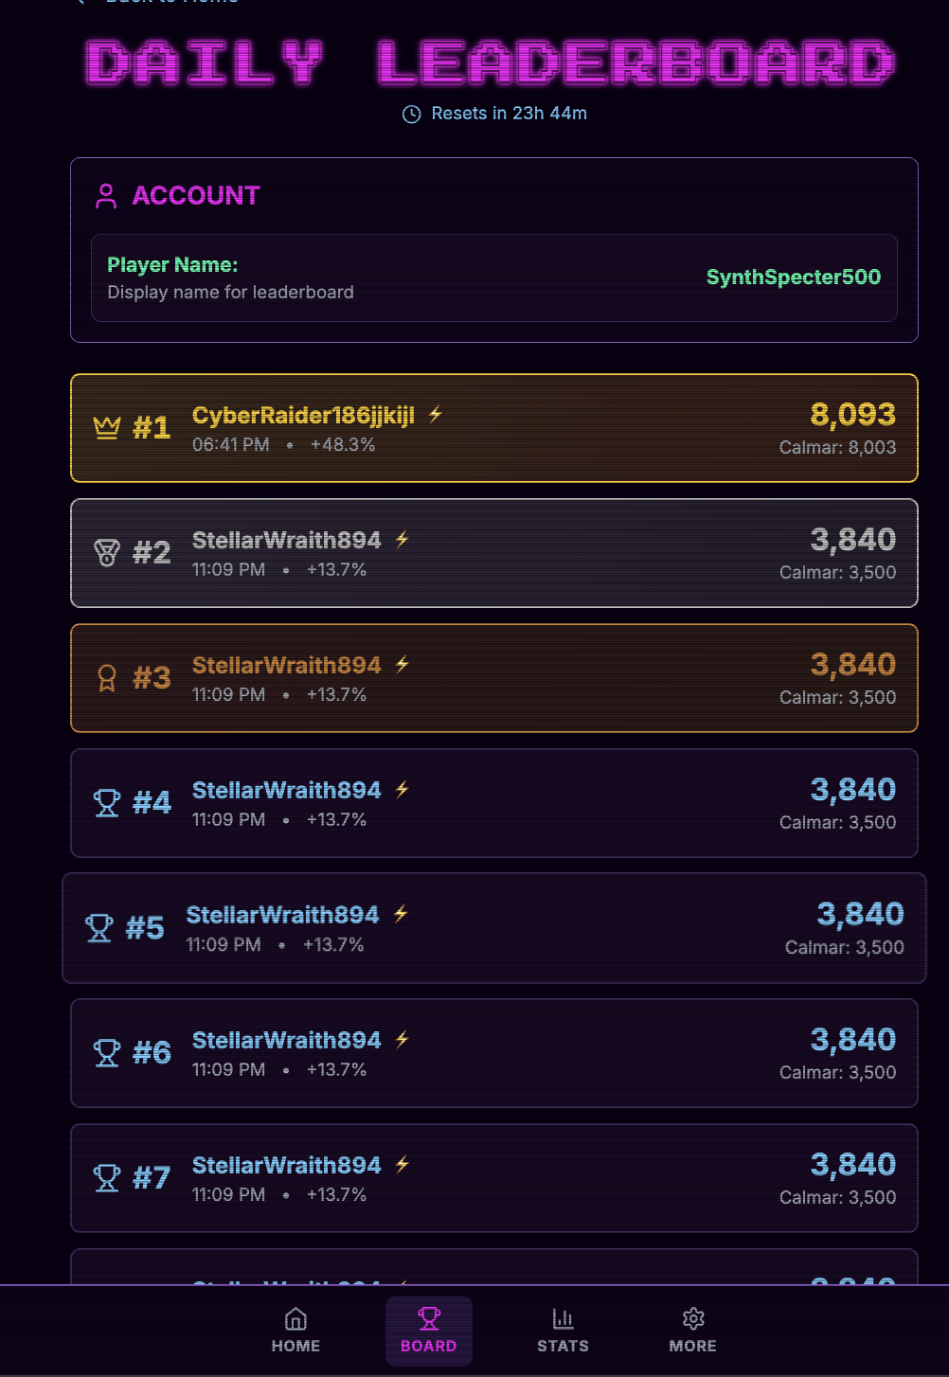Click the Resets in 23h 44m text
Viewport: 949px width, 1377px height.
509,114
